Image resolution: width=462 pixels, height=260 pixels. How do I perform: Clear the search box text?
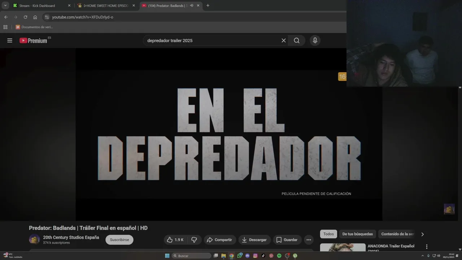284,40
